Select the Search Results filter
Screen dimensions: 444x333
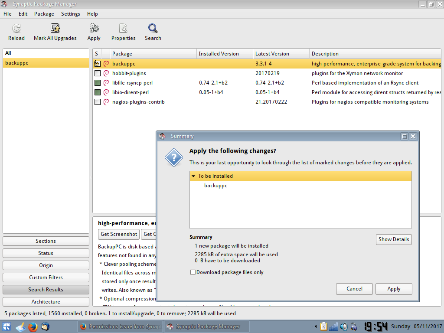[x=46, y=290]
